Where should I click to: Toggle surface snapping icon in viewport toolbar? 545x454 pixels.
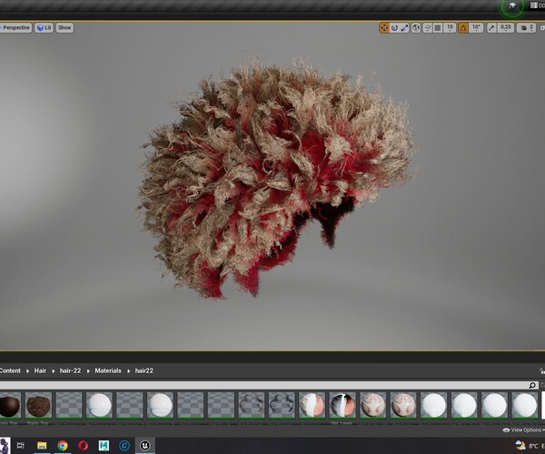point(428,28)
